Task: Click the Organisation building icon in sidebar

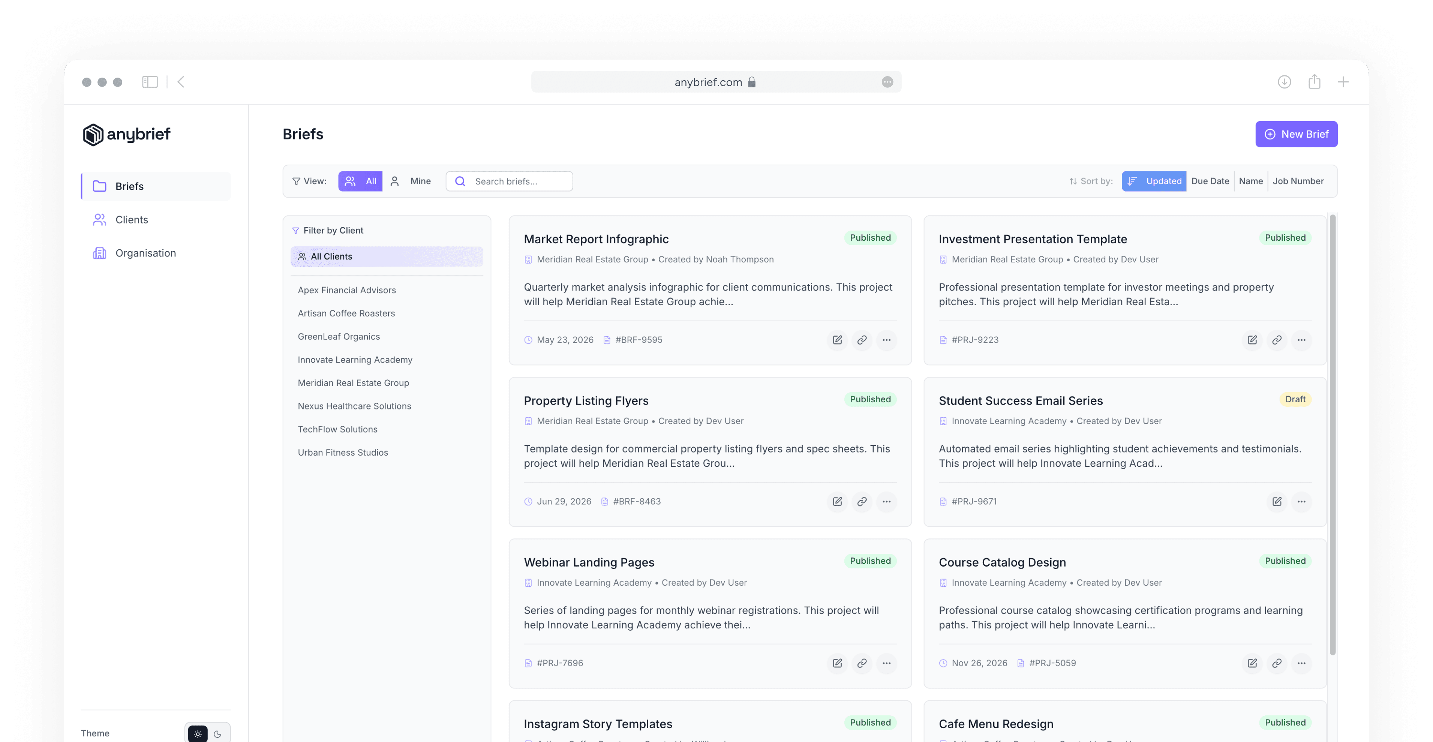Action: click(x=99, y=253)
